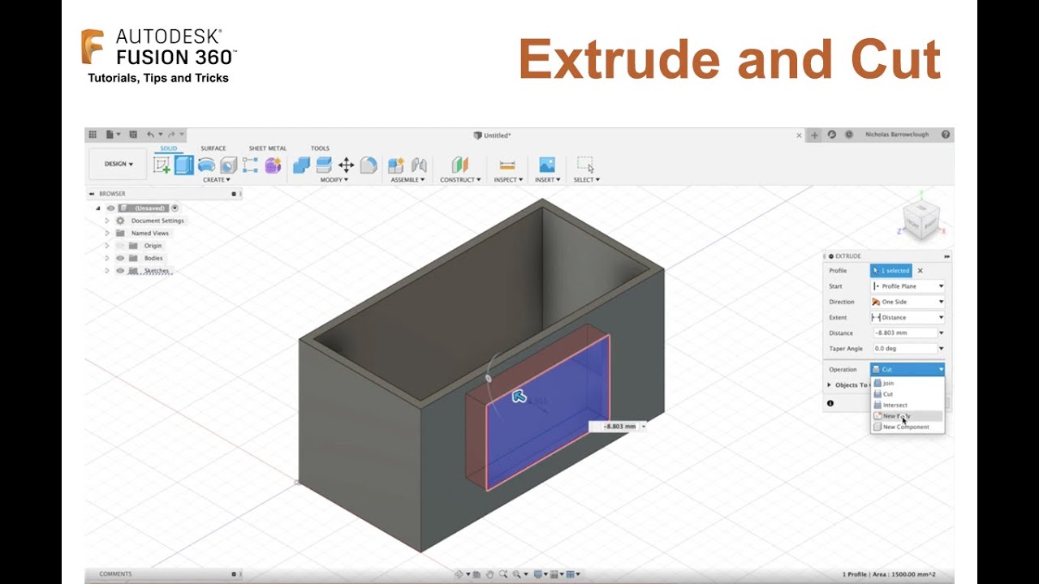Toggle the Sketches folder visibility eye
Image resolution: width=1039 pixels, height=584 pixels.
point(120,271)
